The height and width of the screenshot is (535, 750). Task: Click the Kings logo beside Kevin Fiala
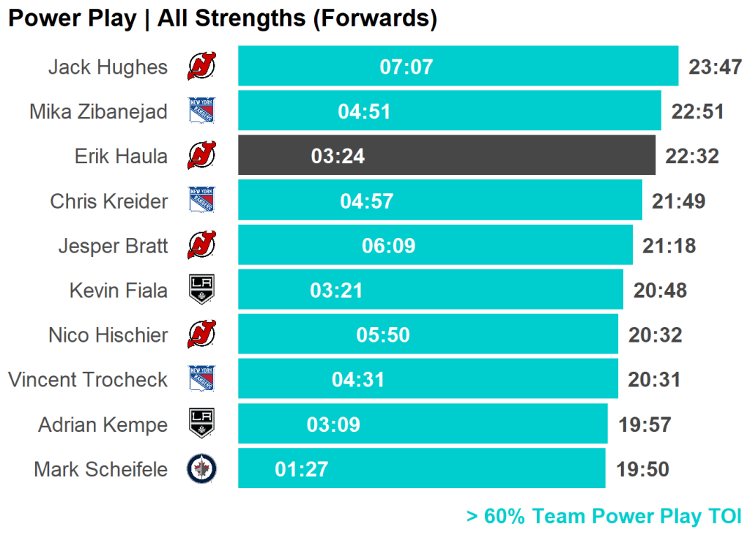pyautogui.click(x=201, y=290)
